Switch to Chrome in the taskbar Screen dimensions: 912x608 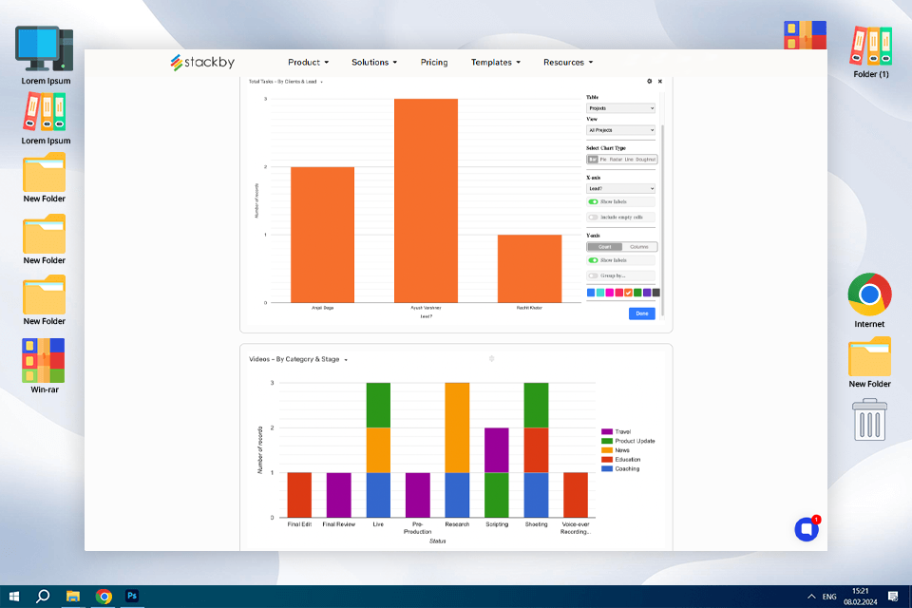[104, 597]
